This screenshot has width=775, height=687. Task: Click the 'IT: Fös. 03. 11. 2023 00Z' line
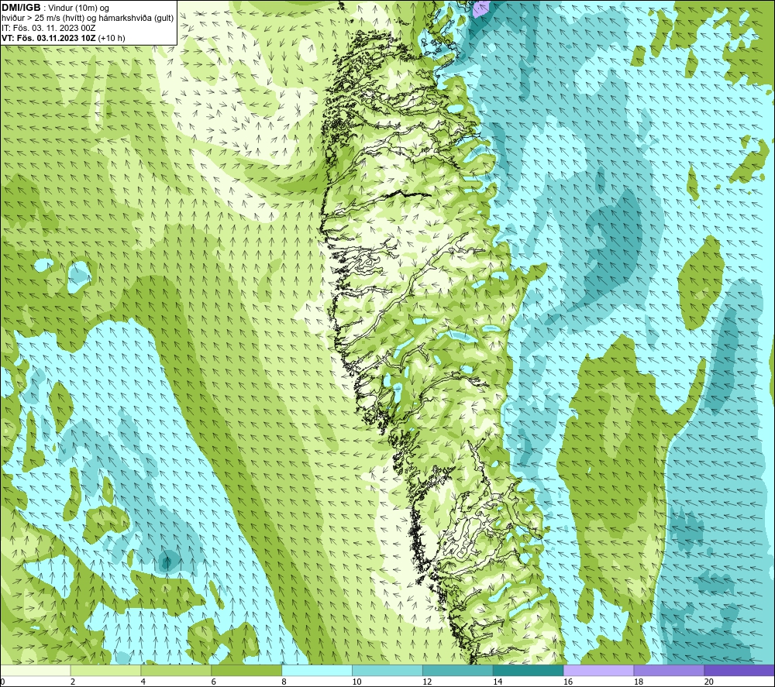(x=48, y=28)
